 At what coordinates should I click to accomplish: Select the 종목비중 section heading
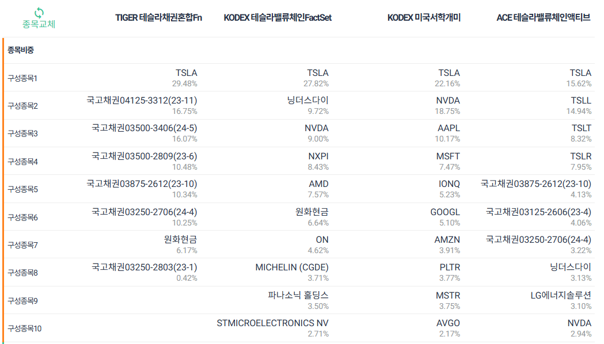pyautogui.click(x=21, y=50)
